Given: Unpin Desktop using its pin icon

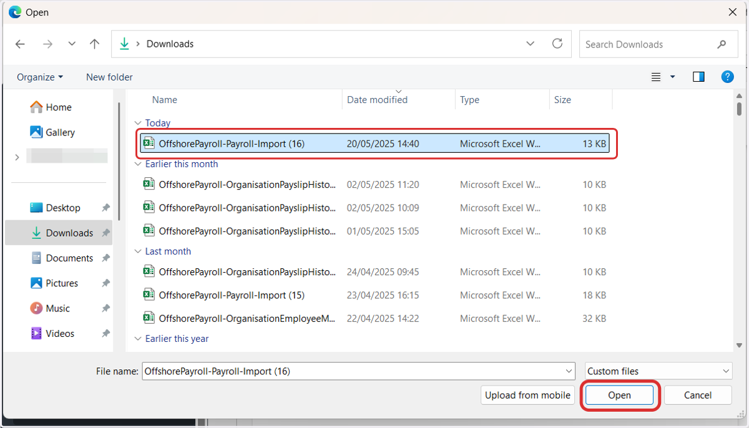Looking at the screenshot, I should point(105,208).
